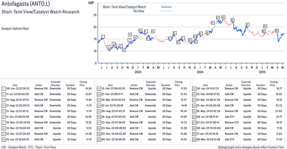Select chart marker 26 near July 2024

(232, 20)
